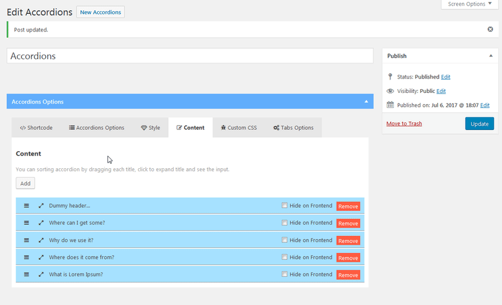Click expand arrows icon on Dummy header row
The image size is (502, 305).
click(41, 206)
